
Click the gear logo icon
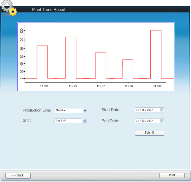pyautogui.click(x=8, y=8)
